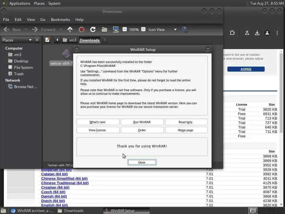This screenshot has height=214, width=285.
Task: Open What's new in WinRAR Setup
Action: pos(98,122)
